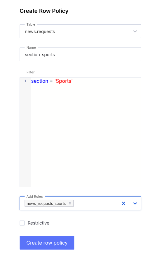Screen dimensions: 164x263
Task: Click the equals sign in the filter expression
Action: (x=51, y=81)
